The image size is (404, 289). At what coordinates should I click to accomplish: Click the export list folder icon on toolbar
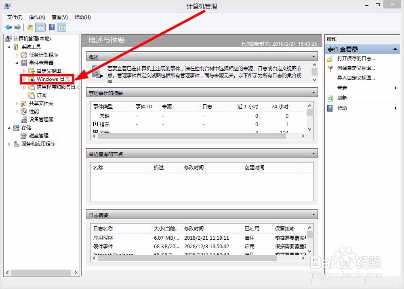coord(29,27)
